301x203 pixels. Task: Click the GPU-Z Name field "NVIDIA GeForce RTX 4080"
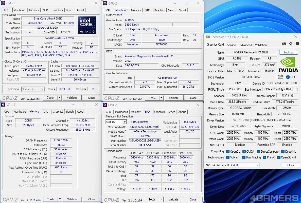(251, 52)
